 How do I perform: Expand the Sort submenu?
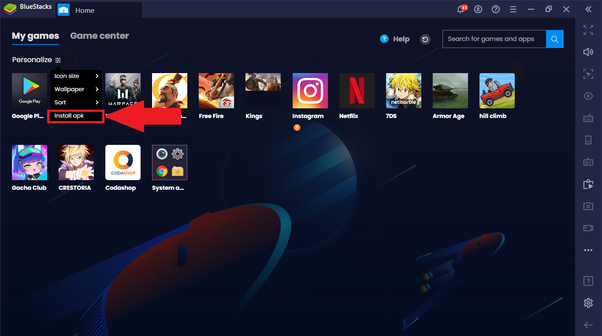(x=76, y=103)
